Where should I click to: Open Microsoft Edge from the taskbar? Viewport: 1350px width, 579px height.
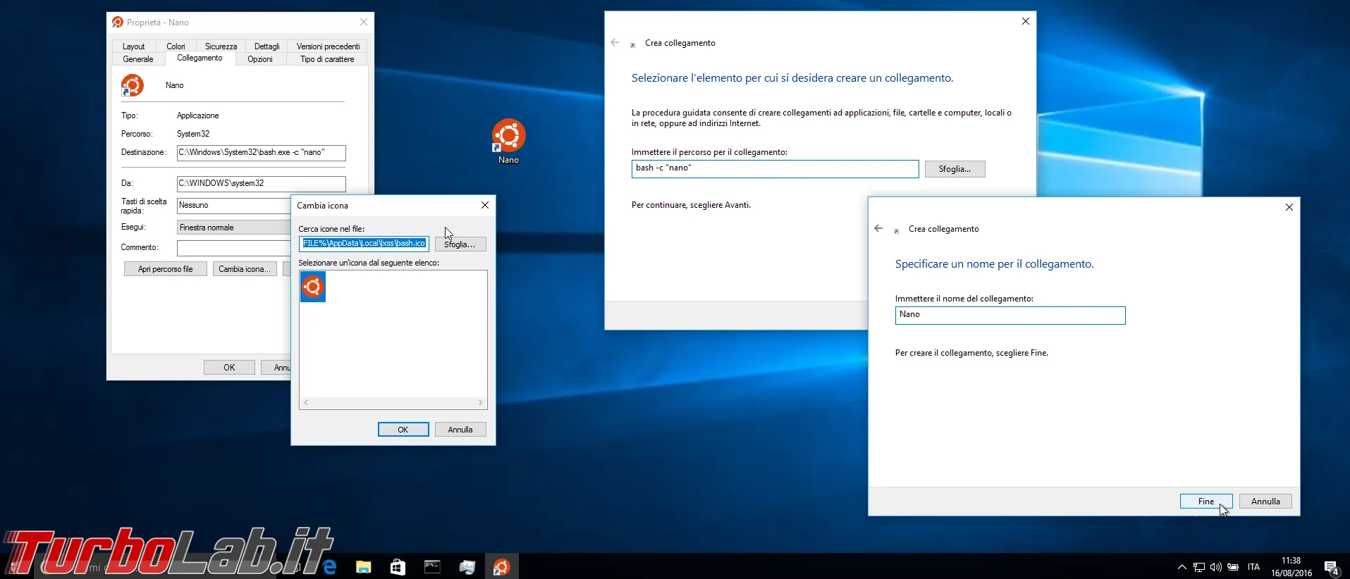click(x=329, y=566)
